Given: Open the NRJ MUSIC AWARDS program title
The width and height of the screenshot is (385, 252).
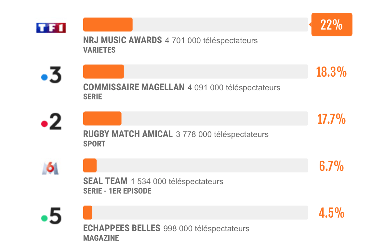Looking at the screenshot, I should click(x=123, y=40).
